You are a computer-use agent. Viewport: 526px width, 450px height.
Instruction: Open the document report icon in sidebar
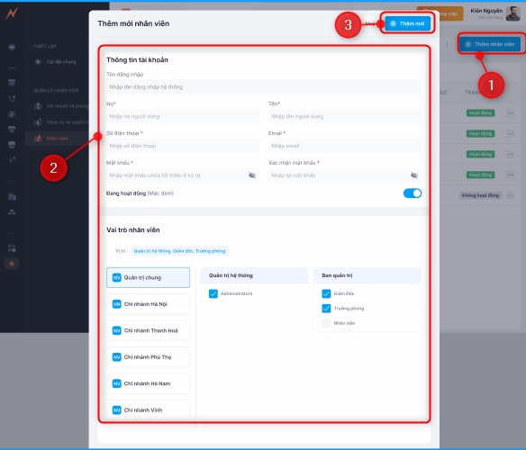[12, 197]
